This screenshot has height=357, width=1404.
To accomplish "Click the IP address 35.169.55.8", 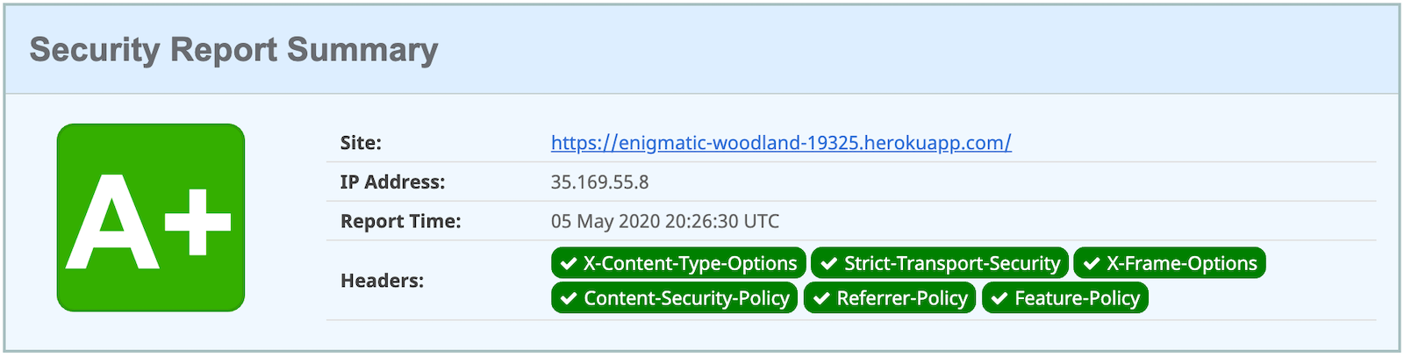I will [599, 182].
